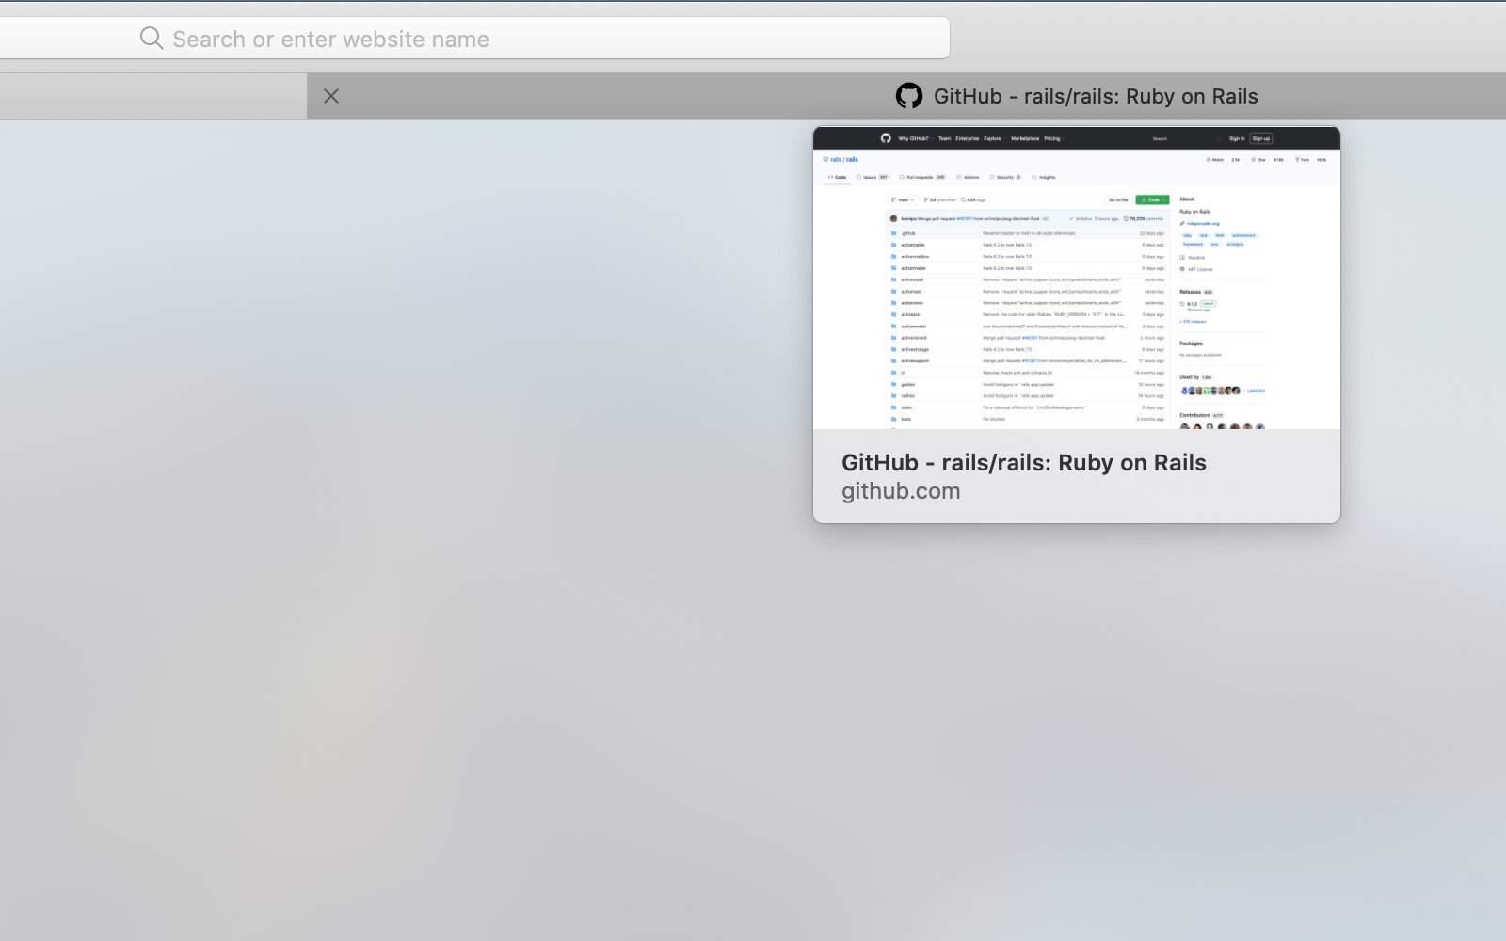Click the 'github.com' domain text in preview card
Image resolution: width=1506 pixels, height=941 pixels.
(901, 491)
